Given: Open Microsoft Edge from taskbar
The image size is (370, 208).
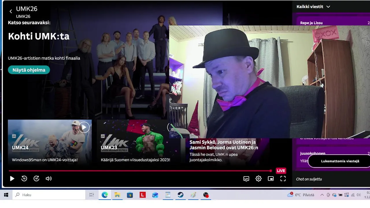Looking at the screenshot, I should [x=105, y=195].
